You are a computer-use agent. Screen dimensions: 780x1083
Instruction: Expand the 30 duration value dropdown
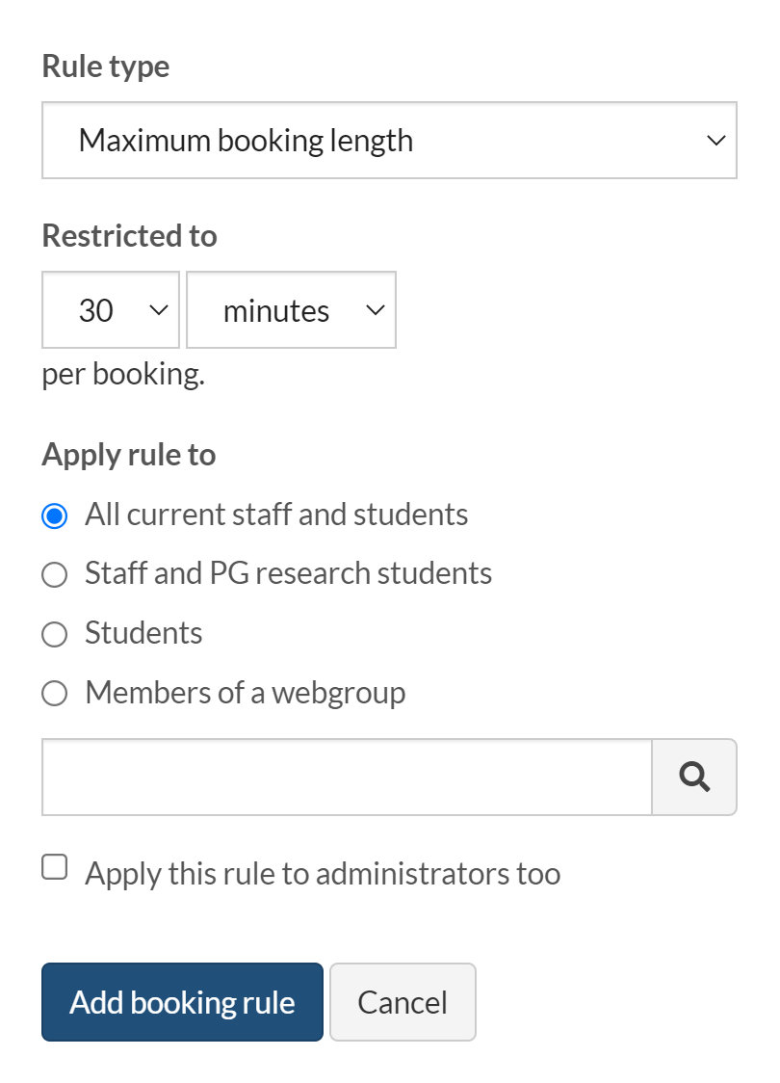point(110,310)
